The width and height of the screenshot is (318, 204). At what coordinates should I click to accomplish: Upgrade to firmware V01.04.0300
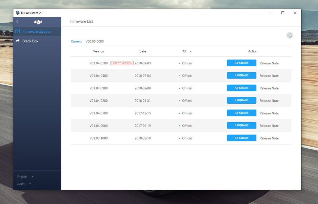[x=242, y=88]
